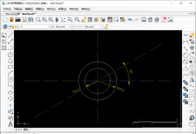This screenshot has width=196, height=134.
Task: Click the Redo arrow icon
Action: 137,20
